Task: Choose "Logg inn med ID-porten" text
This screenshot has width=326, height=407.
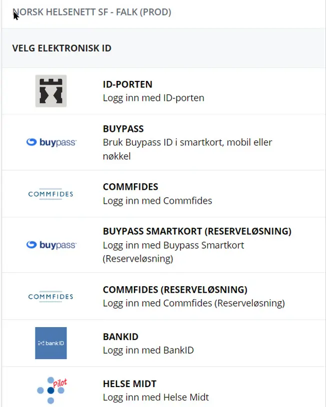Action: pos(153,98)
